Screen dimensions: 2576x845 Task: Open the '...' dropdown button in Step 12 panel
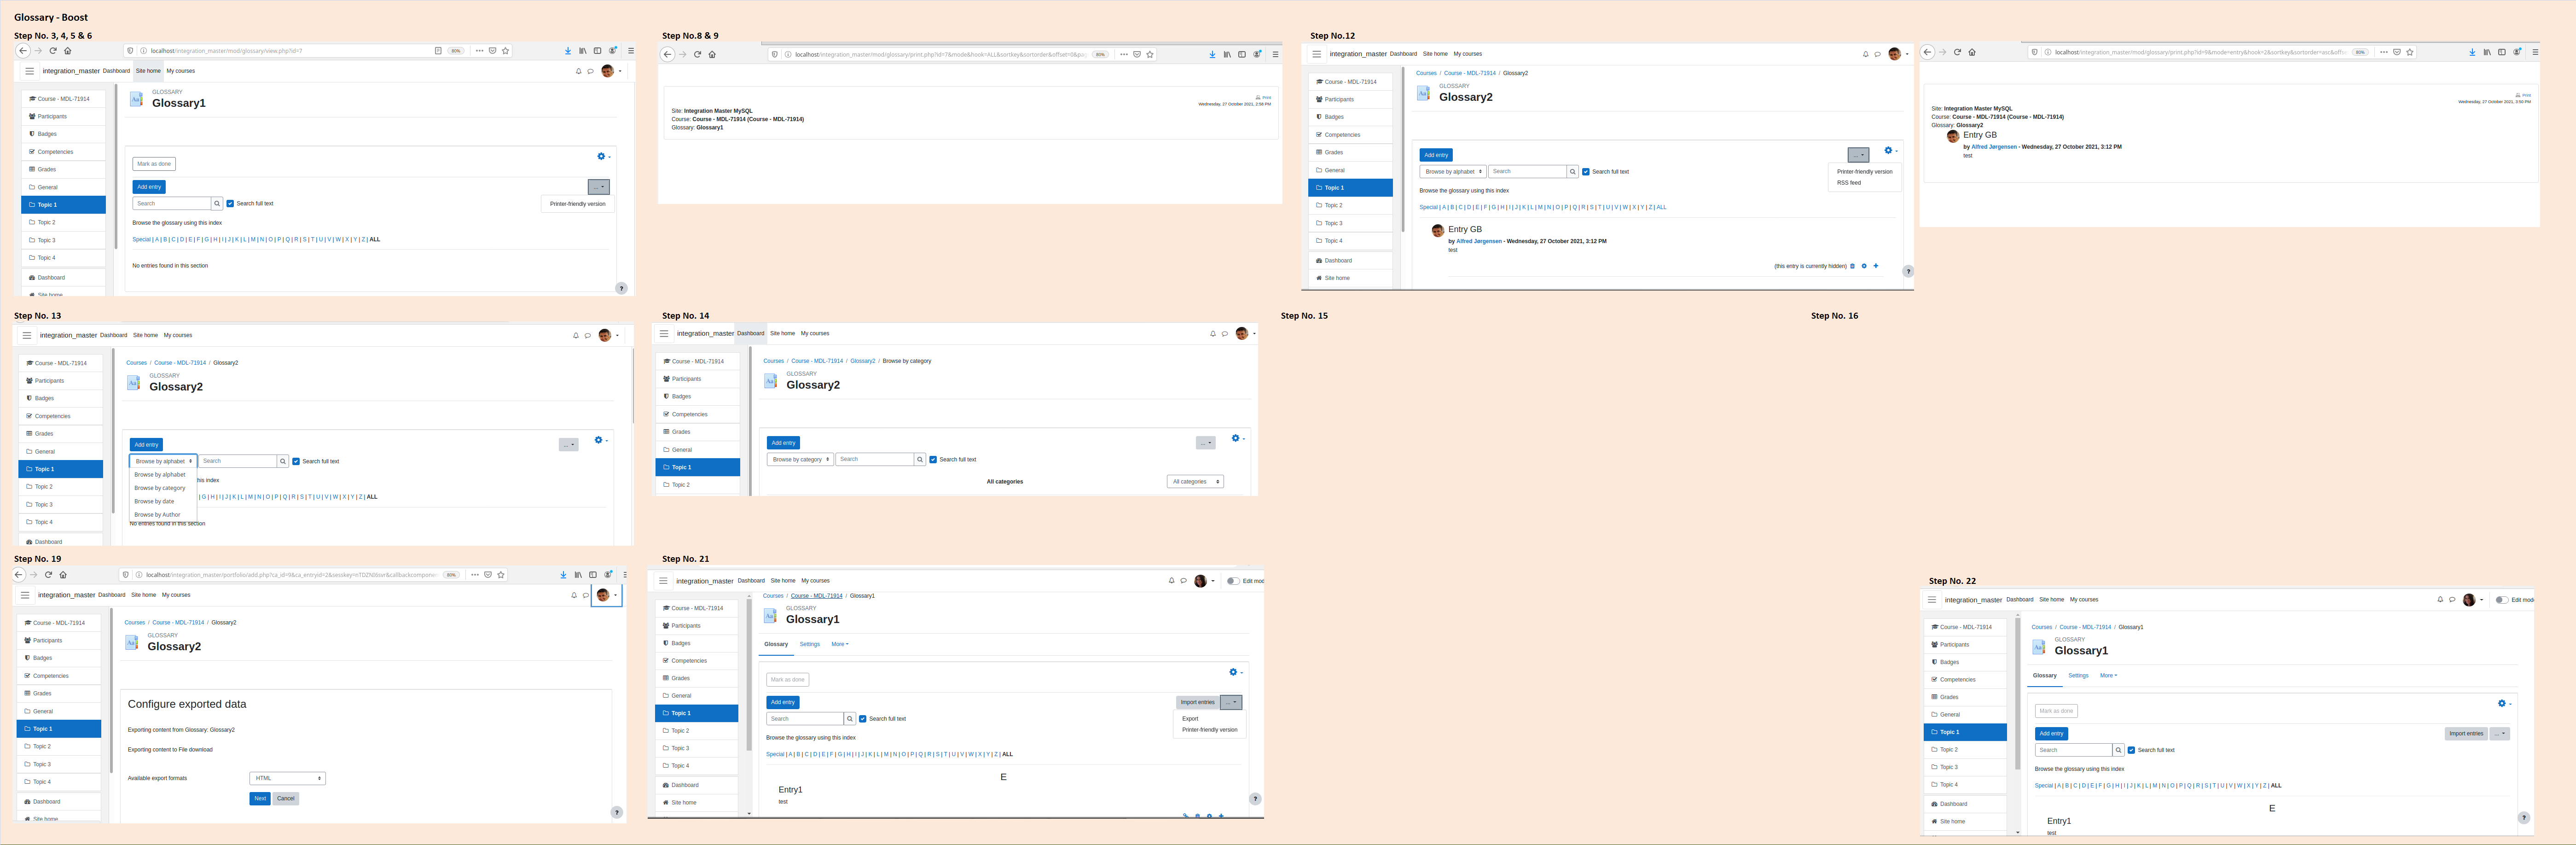[x=1858, y=155]
